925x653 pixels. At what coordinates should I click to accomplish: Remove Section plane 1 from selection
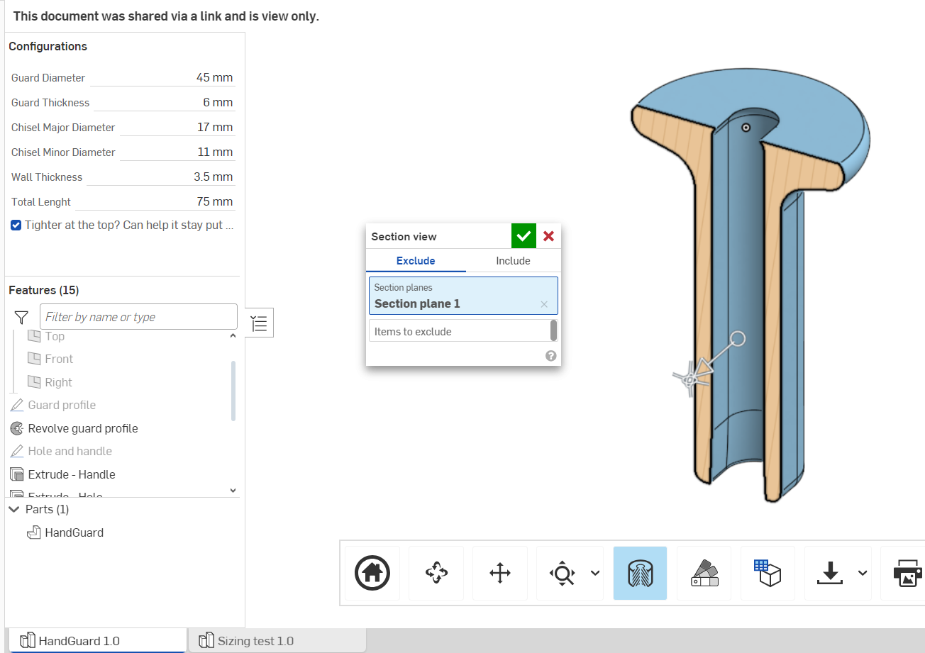[544, 304]
